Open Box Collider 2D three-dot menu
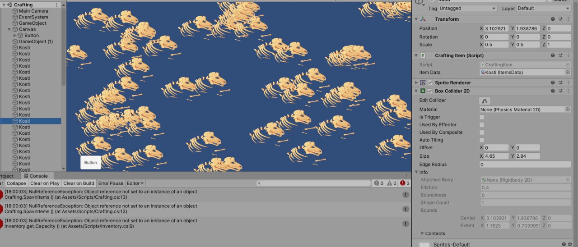Viewport: 578px width, 247px height. 568,91
